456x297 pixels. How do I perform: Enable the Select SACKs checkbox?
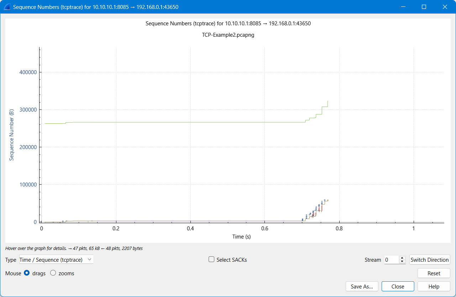(211, 260)
